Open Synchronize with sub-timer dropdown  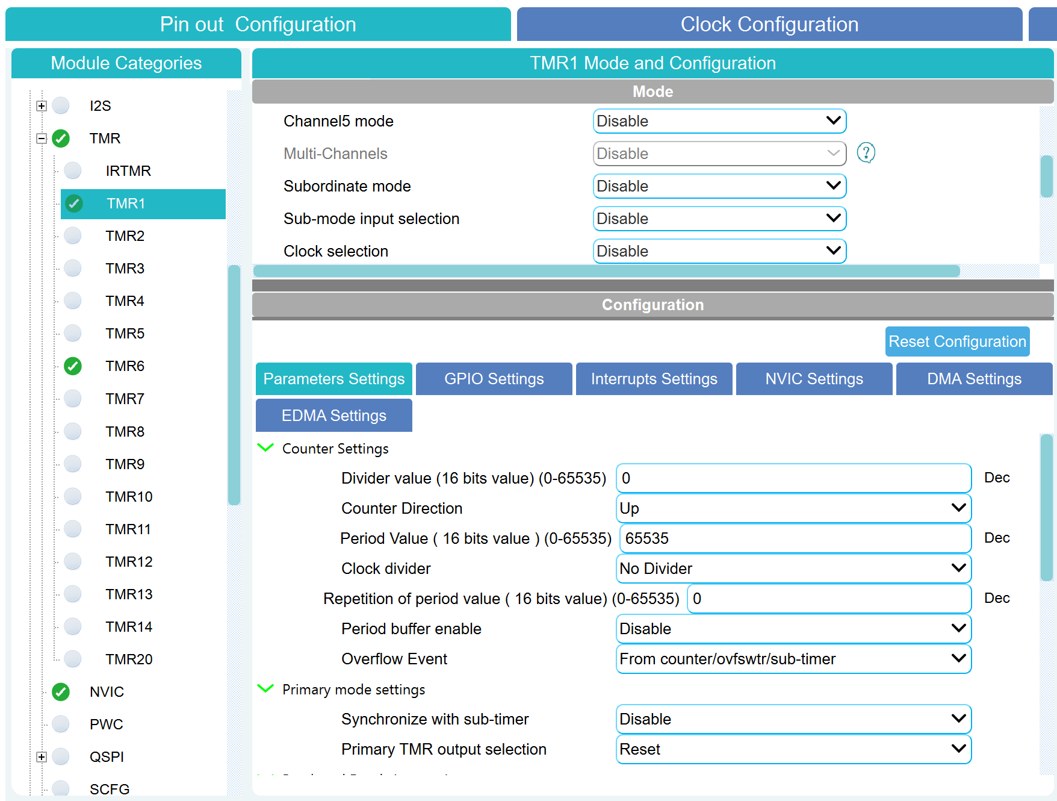tap(793, 719)
